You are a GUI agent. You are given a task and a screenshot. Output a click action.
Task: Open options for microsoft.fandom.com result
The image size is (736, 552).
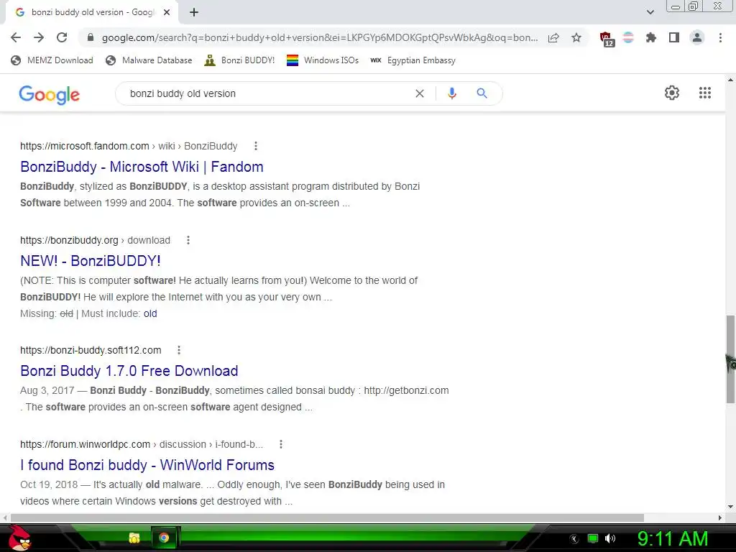click(256, 146)
